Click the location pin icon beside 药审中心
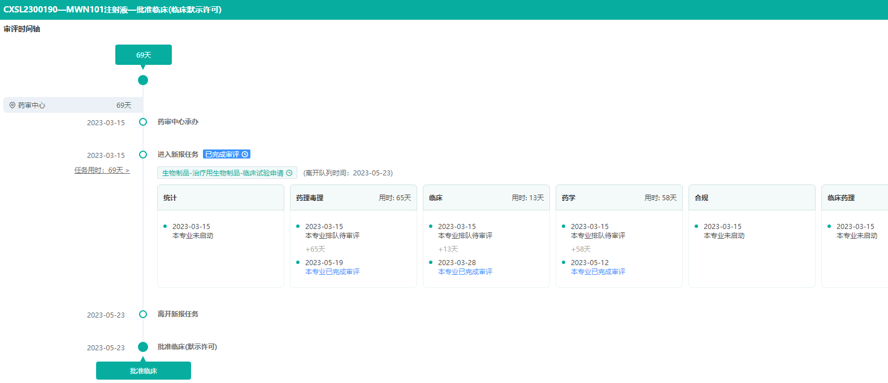Viewport: 888px width, 383px height. [12, 105]
